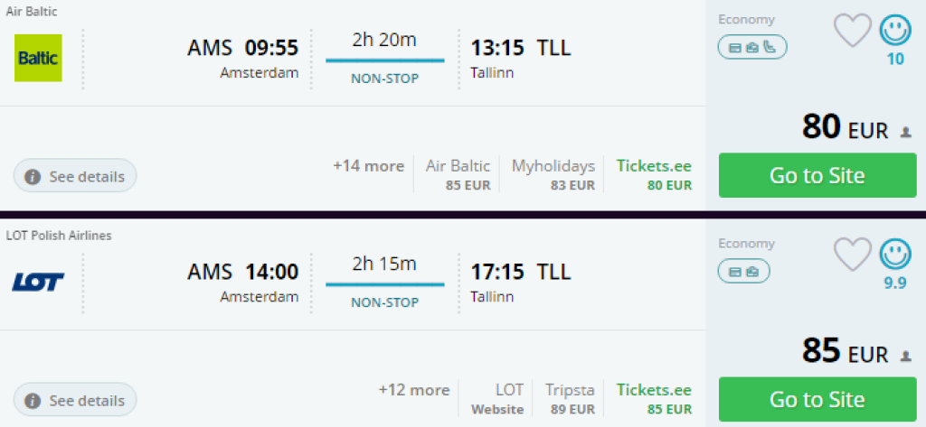The height and width of the screenshot is (427, 926).
Task: Favorite the Air Baltic flight with the heart
Action: click(852, 31)
